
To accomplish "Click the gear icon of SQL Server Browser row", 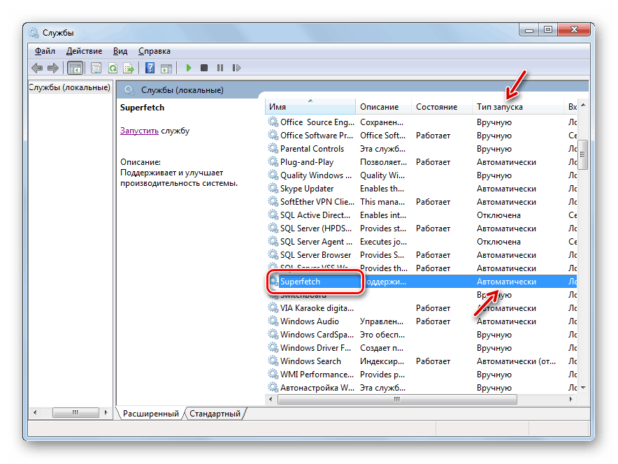I will point(273,254).
